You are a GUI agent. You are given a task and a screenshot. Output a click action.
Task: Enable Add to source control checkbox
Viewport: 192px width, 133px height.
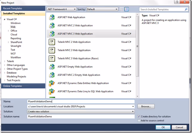pyautogui.click(x=139, y=120)
